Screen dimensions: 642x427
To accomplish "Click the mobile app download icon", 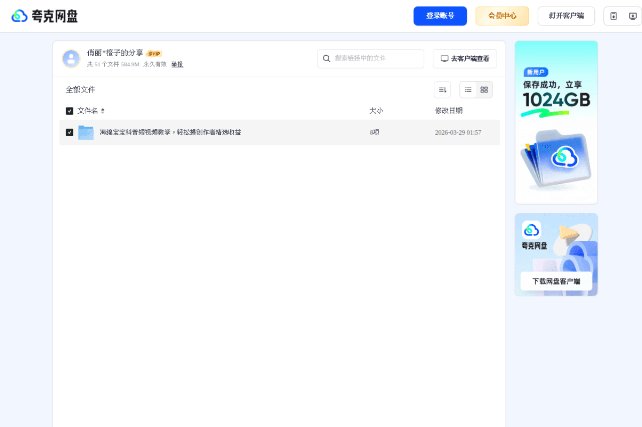I will coord(613,16).
